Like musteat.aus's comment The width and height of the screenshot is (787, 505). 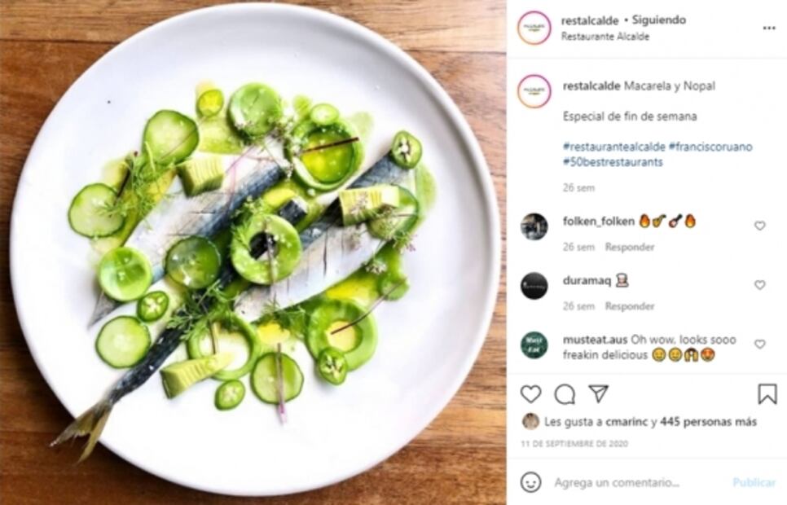[x=759, y=345]
